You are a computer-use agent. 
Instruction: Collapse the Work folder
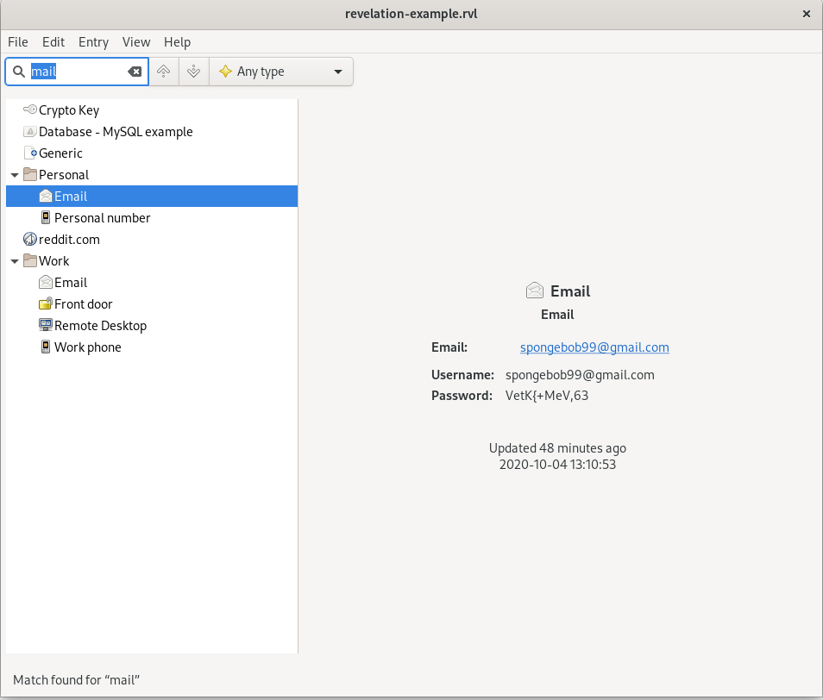(15, 261)
